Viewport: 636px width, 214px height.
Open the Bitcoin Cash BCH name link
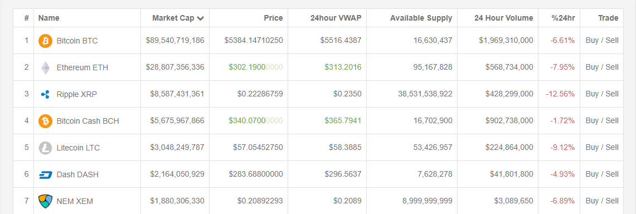pos(88,121)
